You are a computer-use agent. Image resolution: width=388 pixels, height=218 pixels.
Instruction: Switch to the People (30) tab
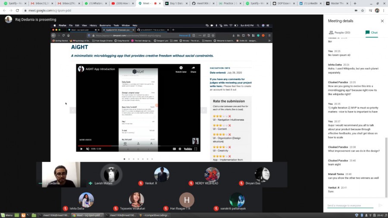tap(339, 32)
